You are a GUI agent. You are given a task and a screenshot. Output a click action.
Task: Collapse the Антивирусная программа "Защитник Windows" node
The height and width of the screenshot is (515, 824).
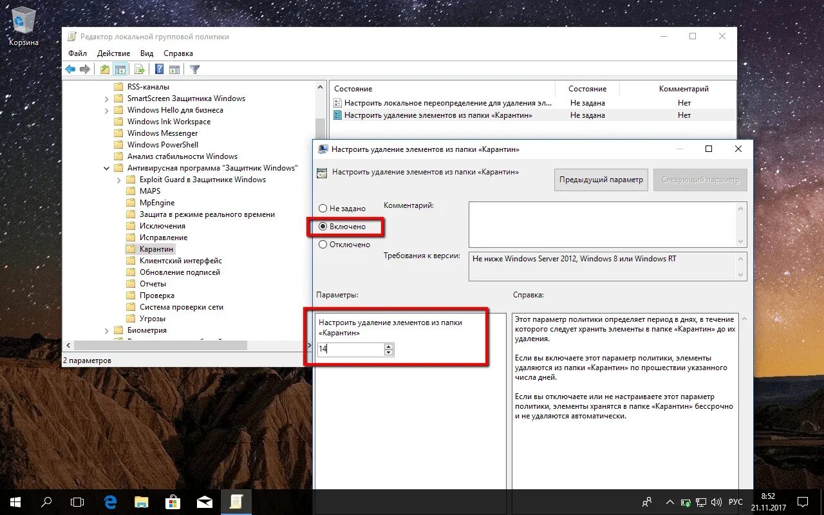(x=107, y=168)
